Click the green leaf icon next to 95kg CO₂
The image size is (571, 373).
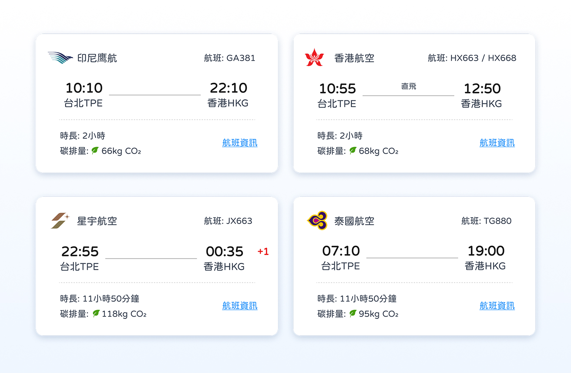pos(353,313)
